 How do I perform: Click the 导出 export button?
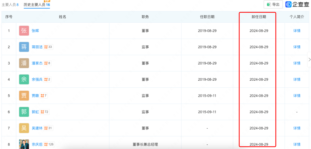coord(273,4)
